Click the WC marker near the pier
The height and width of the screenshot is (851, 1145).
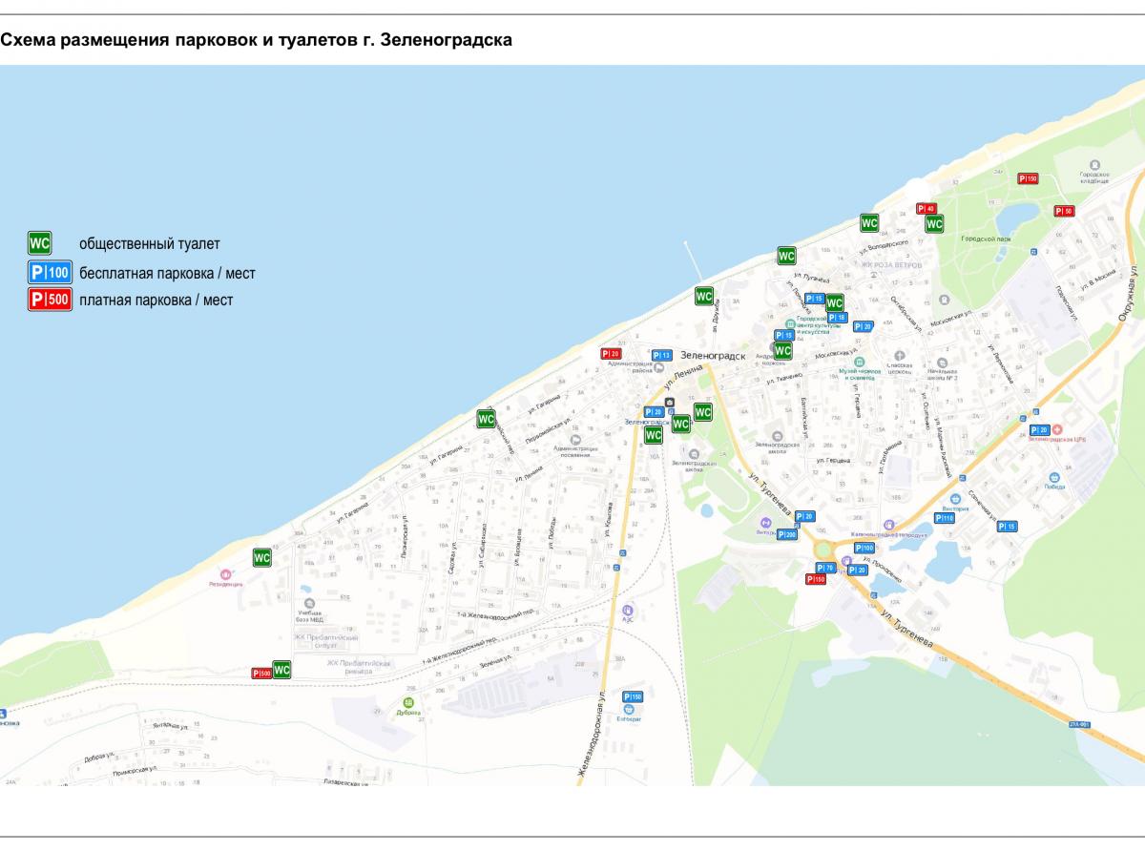pyautogui.click(x=704, y=296)
